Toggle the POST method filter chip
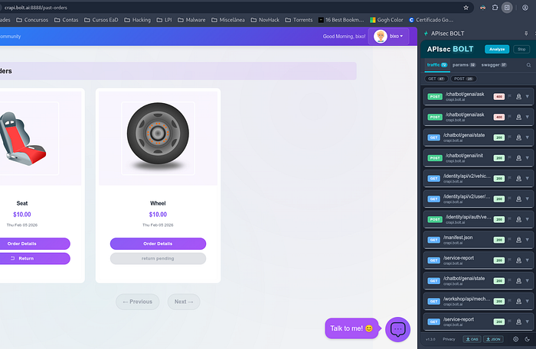 (x=463, y=79)
